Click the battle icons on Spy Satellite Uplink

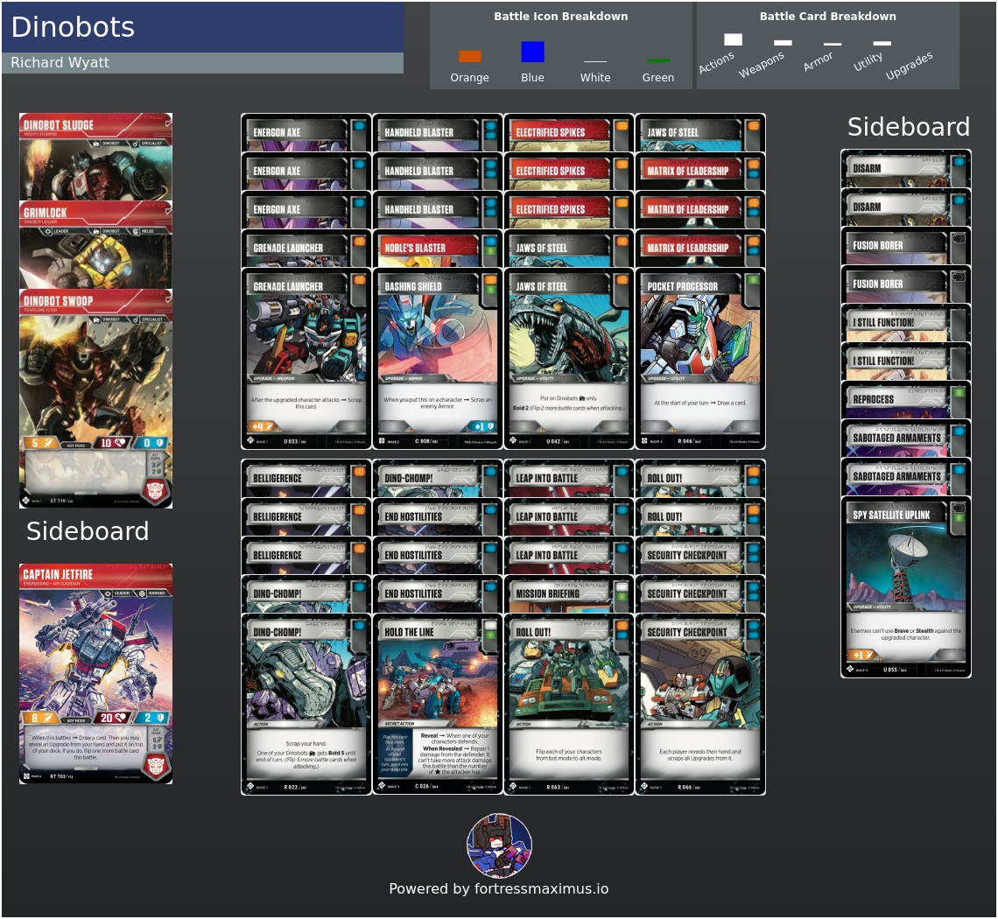coord(959,513)
